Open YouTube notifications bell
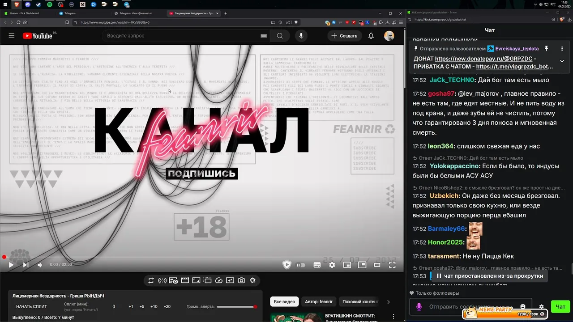 (371, 36)
